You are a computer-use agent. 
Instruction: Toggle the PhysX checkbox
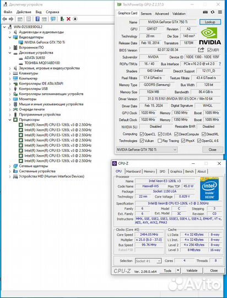click(183, 141)
